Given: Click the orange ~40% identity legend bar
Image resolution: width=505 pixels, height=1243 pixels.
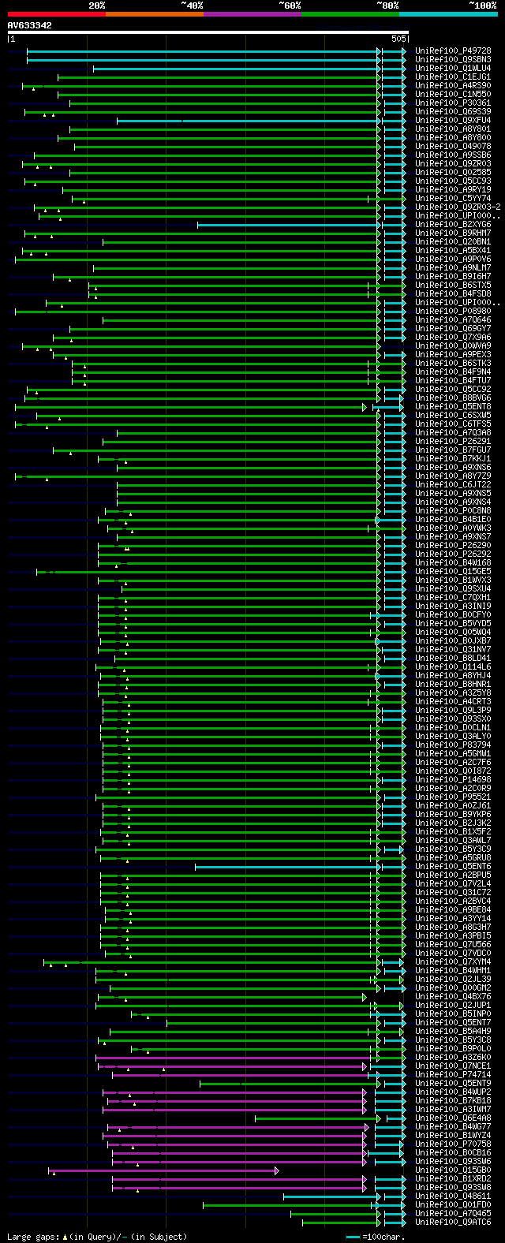Looking at the screenshot, I should tap(155, 14).
